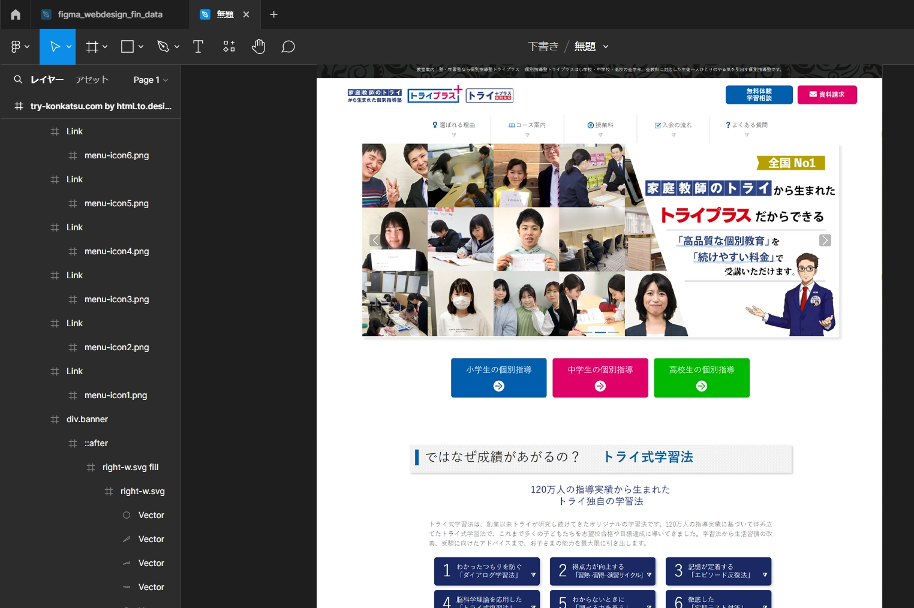The height and width of the screenshot is (608, 914).
Task: Open Move tool options dropdown arrow
Action: [69, 46]
